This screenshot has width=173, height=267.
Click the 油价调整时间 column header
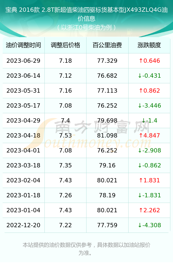(x=23, y=45)
